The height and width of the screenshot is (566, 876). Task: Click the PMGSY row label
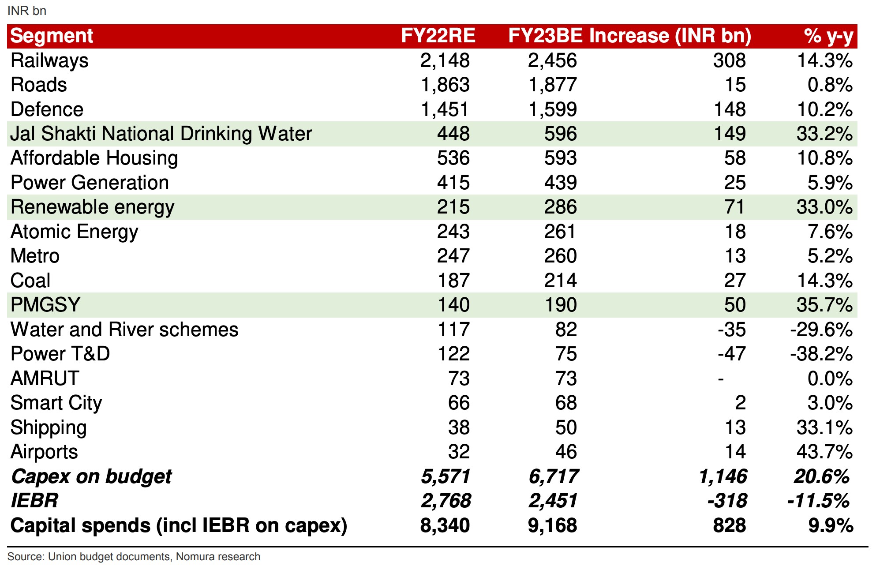pos(45,305)
